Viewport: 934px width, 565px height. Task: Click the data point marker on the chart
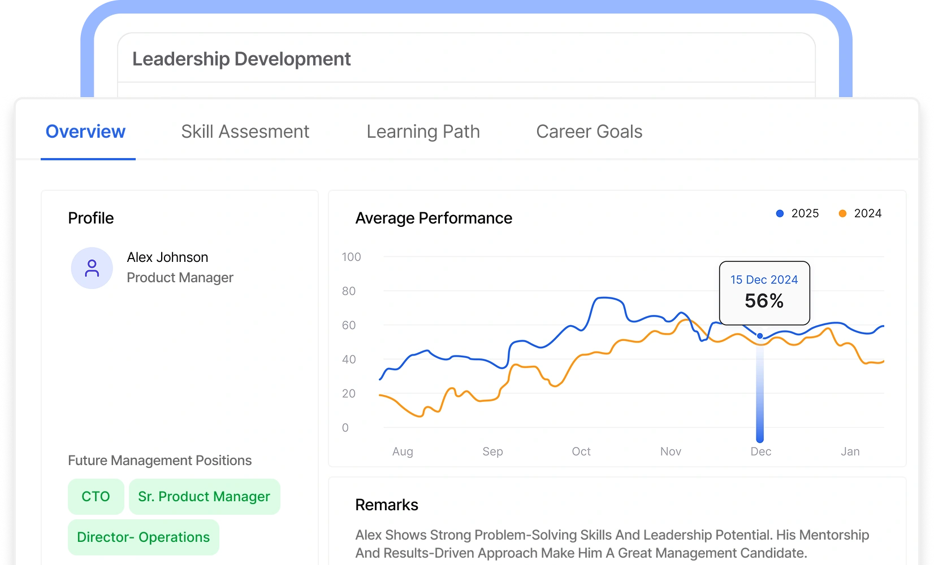coord(760,336)
